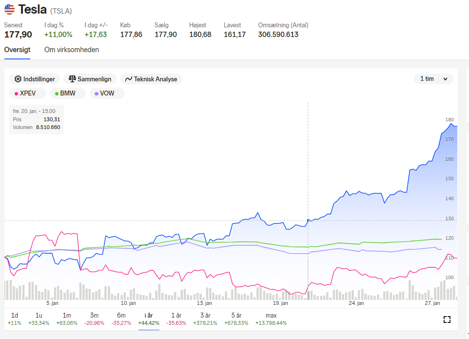Click the +17,63 daily change amount
The height and width of the screenshot is (339, 469).
(96, 35)
